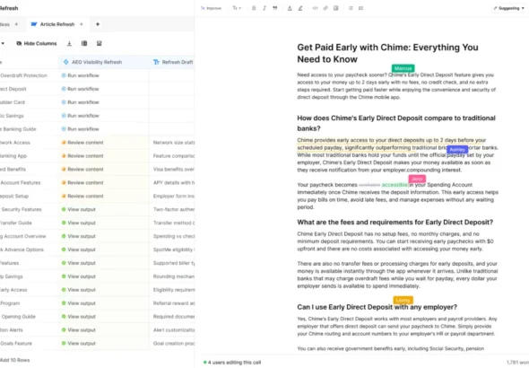Image resolution: width=529 pixels, height=368 pixels.
Task: Download table with the download icon
Action: (x=69, y=43)
